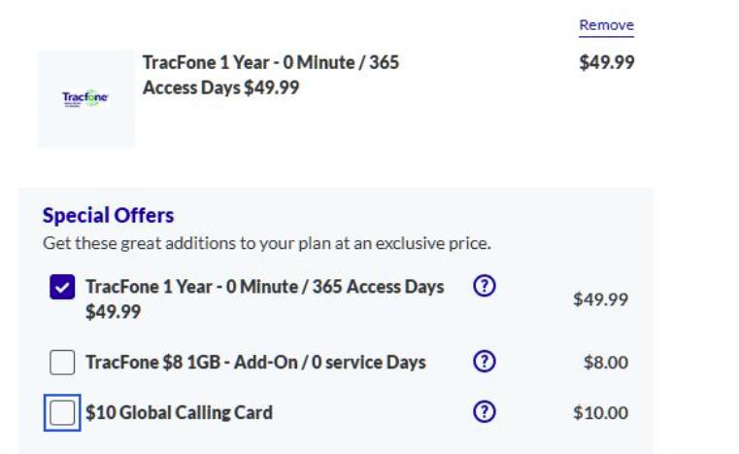
Task: Click the $8.00 add-on price
Action: (x=606, y=363)
